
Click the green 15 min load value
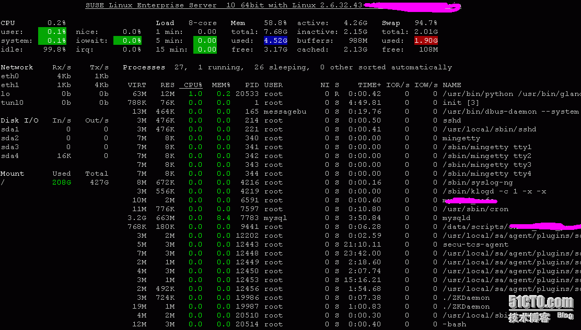tap(205, 50)
